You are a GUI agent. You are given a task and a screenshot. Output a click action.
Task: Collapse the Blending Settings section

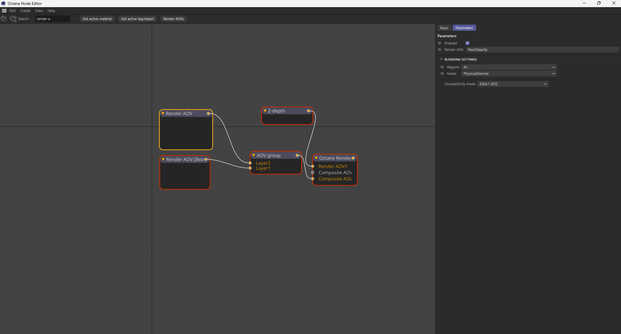point(441,59)
